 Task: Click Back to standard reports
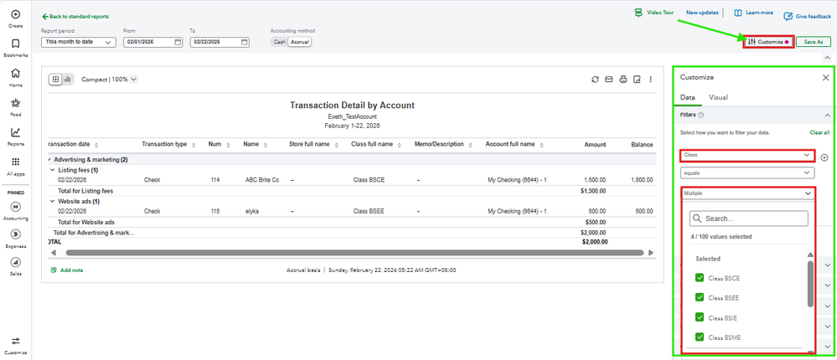[x=75, y=17]
